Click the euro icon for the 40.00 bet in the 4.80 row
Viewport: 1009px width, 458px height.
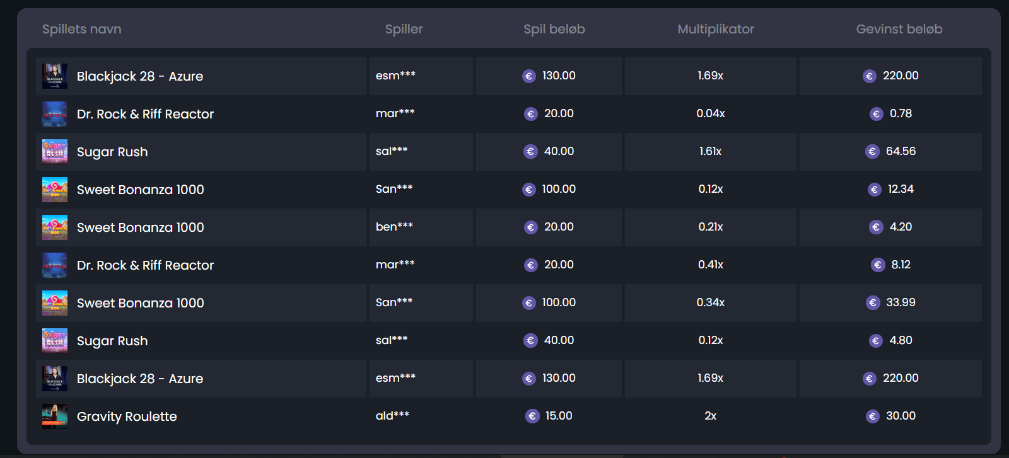(x=530, y=341)
